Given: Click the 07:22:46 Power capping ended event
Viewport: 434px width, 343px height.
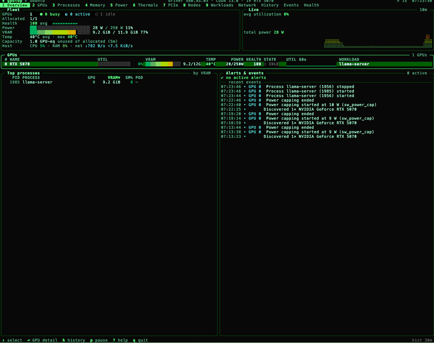Looking at the screenshot, I should 267,100.
